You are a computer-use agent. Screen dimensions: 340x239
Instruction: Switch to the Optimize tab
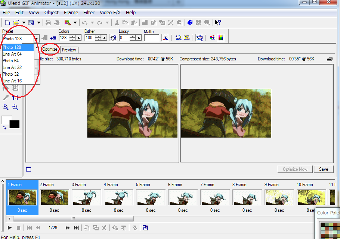[50, 49]
